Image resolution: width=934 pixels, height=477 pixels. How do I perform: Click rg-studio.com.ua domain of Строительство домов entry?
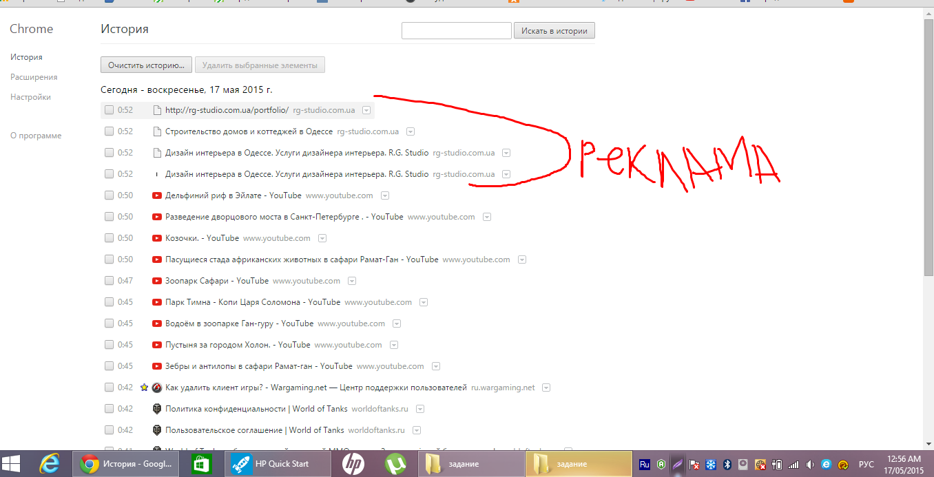click(x=368, y=131)
